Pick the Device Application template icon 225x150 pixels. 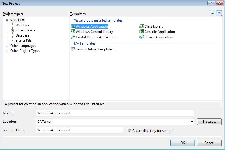[x=142, y=37]
